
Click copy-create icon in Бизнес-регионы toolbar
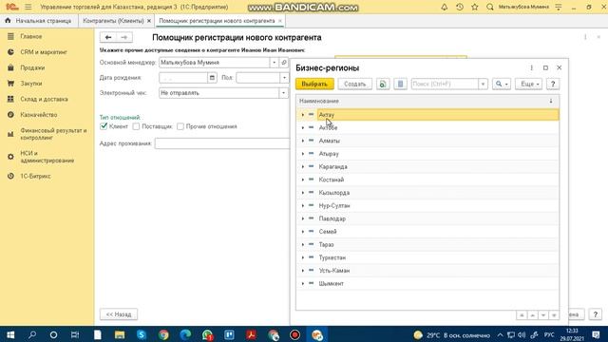click(x=383, y=84)
